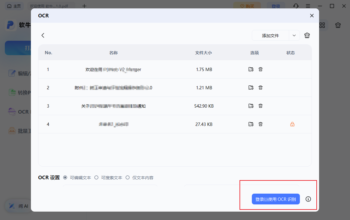Clear all files with top trash icon

pyautogui.click(x=307, y=35)
